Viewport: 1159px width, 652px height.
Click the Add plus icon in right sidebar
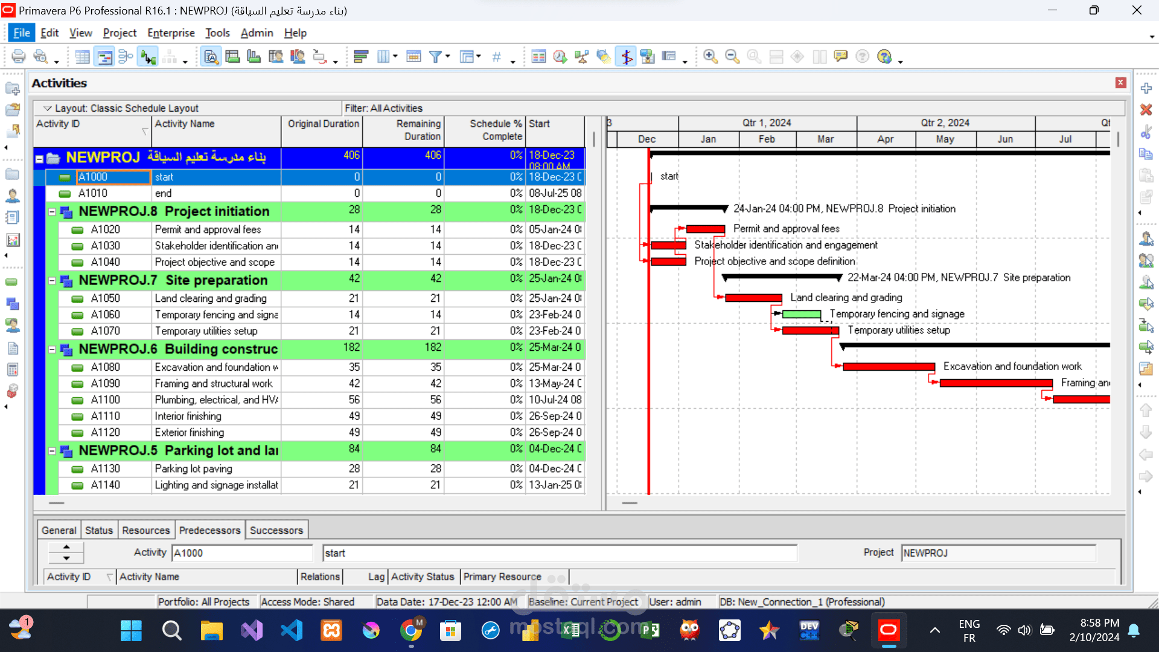click(x=1146, y=88)
